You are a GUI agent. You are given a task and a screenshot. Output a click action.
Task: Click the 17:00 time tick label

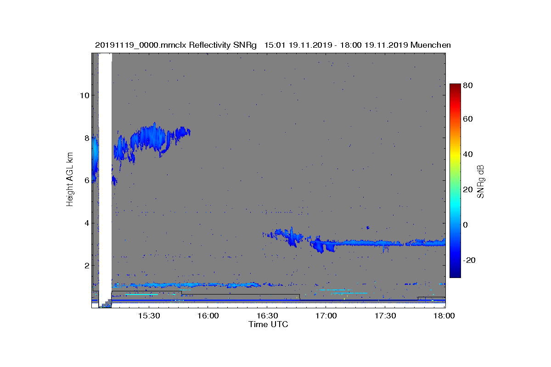pyautogui.click(x=326, y=316)
